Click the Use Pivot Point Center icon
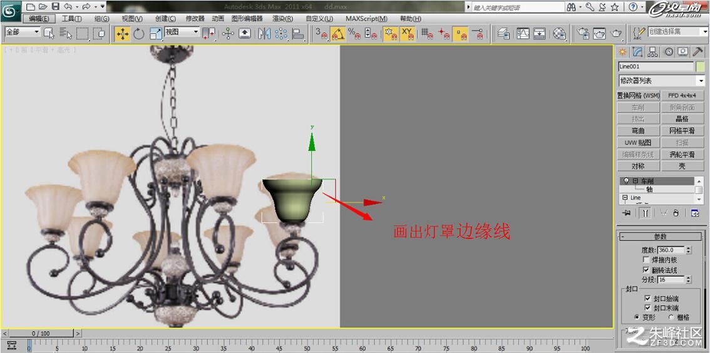 tap(208, 34)
